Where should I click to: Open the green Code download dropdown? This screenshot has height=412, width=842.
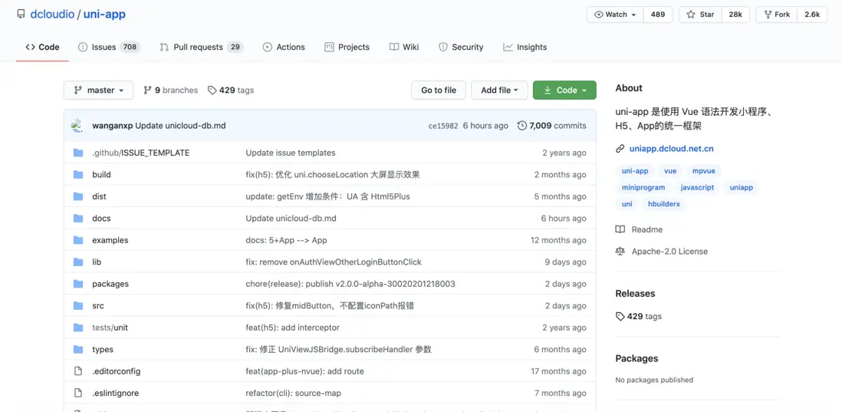point(564,91)
